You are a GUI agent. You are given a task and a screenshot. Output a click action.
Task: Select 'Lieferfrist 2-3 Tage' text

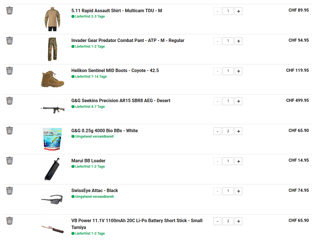(90, 16)
